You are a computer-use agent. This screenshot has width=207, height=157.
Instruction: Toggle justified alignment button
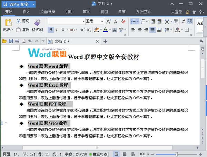coord(152,30)
